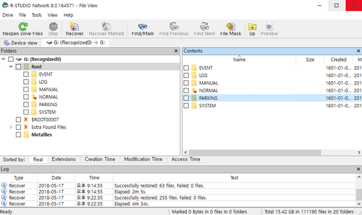This screenshot has height=215, width=362.
Task: Check the Metafiles checkbox
Action: point(19,134)
